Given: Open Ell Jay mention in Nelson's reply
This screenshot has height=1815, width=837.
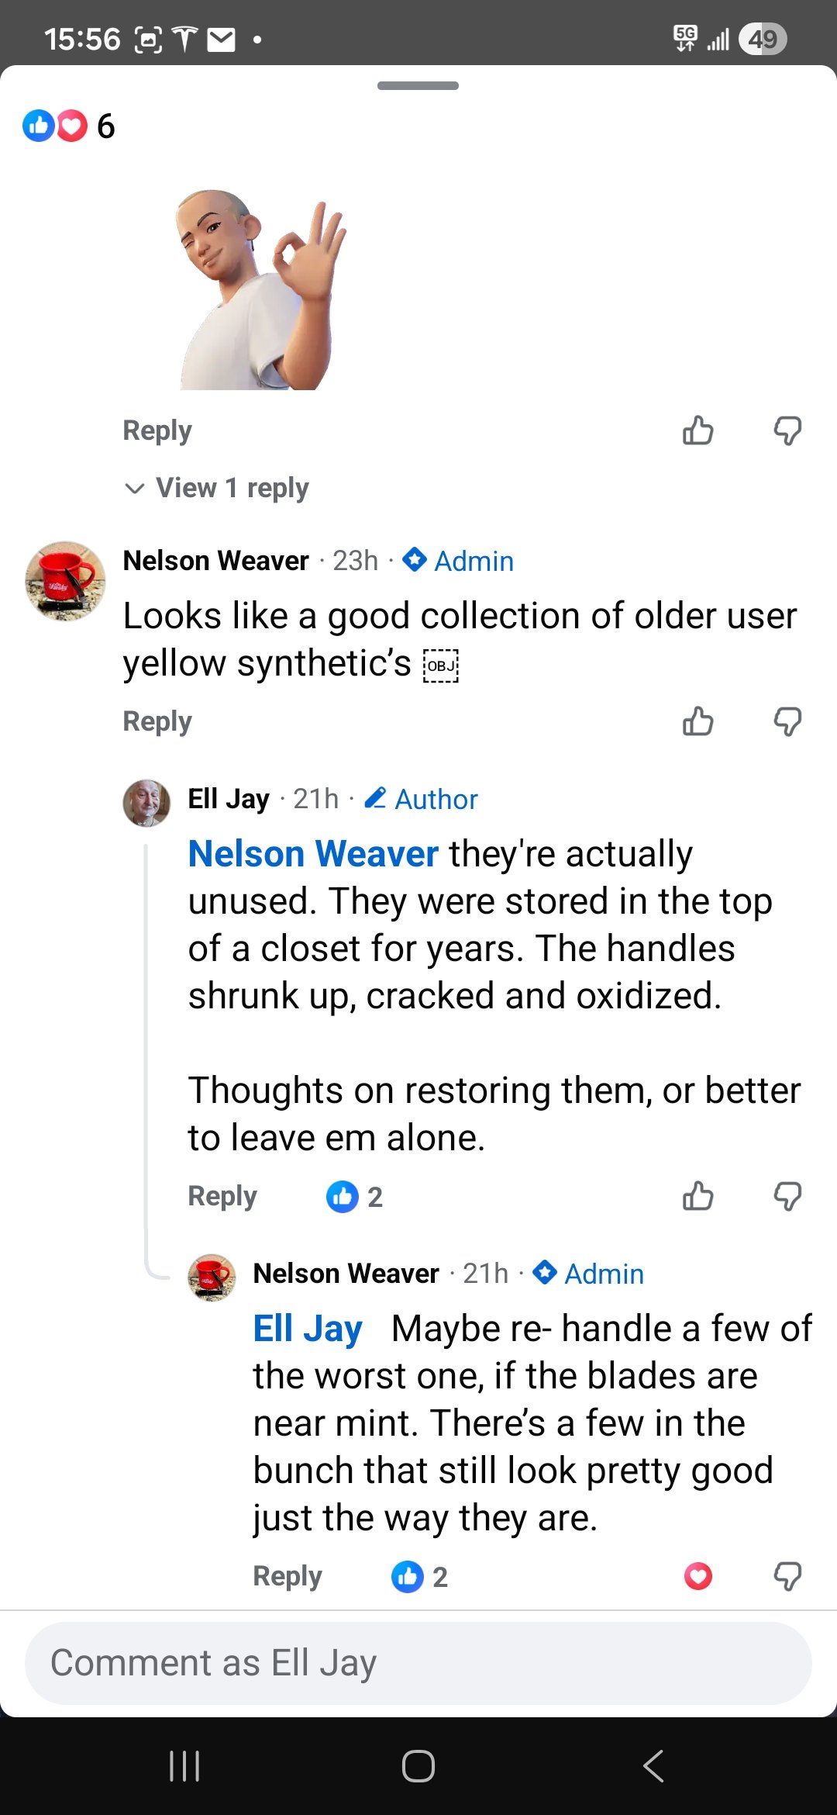Looking at the screenshot, I should coord(308,1329).
